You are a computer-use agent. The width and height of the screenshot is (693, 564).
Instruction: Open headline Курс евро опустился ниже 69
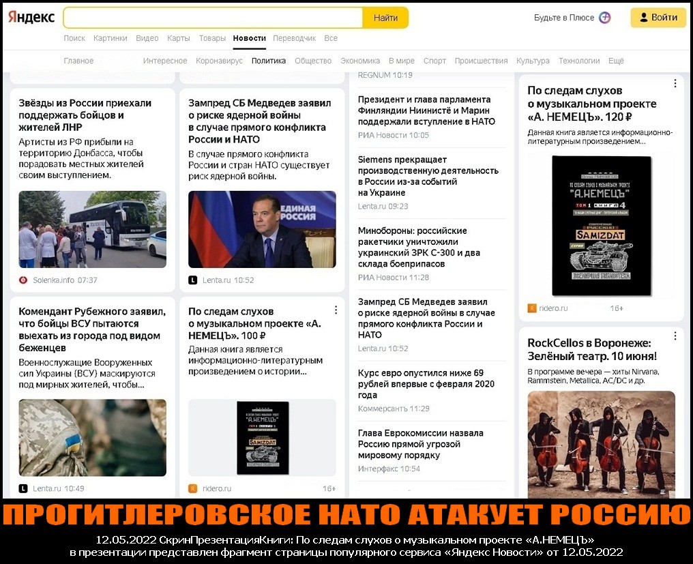[x=426, y=384]
